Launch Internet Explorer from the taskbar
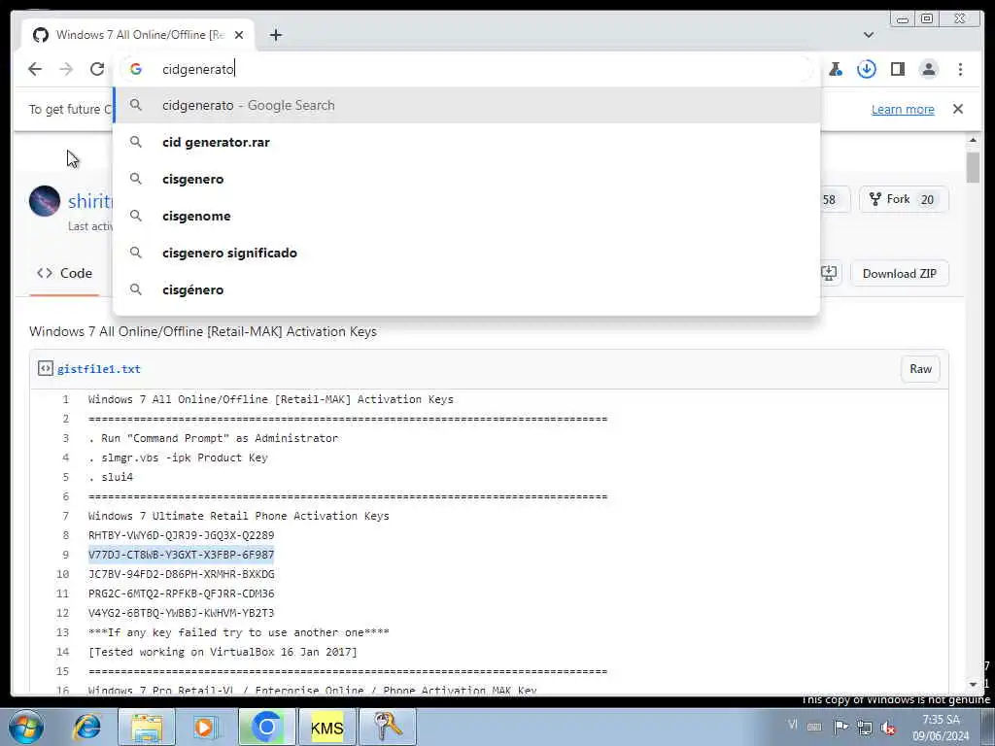Viewport: 995px width, 746px height. click(x=86, y=727)
